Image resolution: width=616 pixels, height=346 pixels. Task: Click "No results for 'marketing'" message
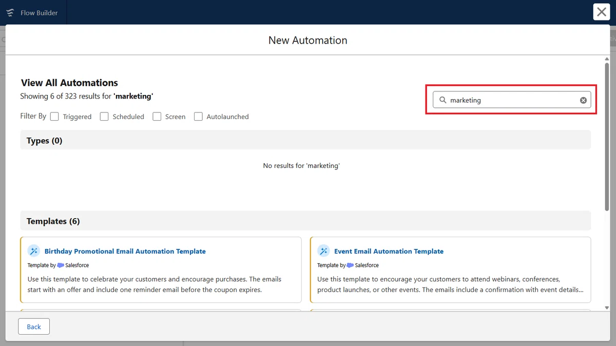[x=301, y=166]
